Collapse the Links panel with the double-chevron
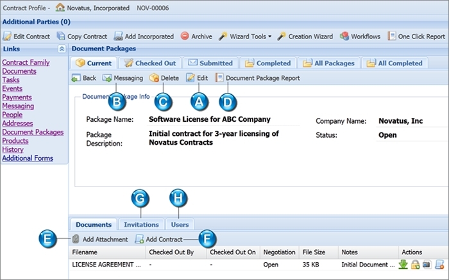Image resolution: width=449 pixels, height=280 pixels. (x=62, y=49)
